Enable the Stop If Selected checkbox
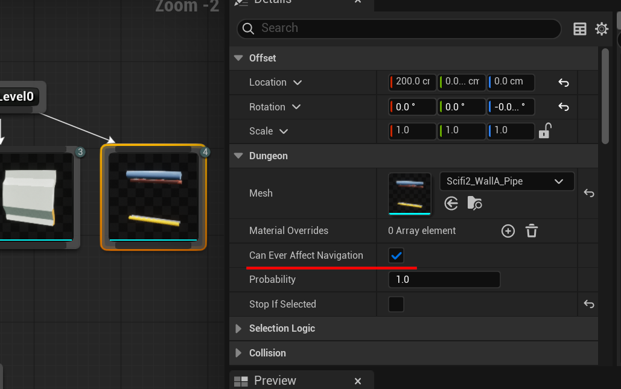This screenshot has width=621, height=389. [396, 305]
